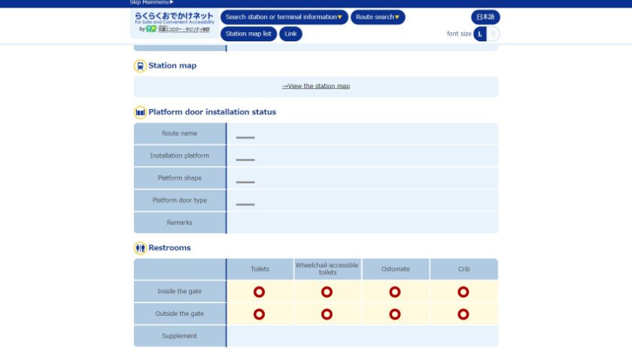Click the Rakuraku Odekake Net logo
Image resolution: width=632 pixels, height=355 pixels.
click(x=174, y=18)
